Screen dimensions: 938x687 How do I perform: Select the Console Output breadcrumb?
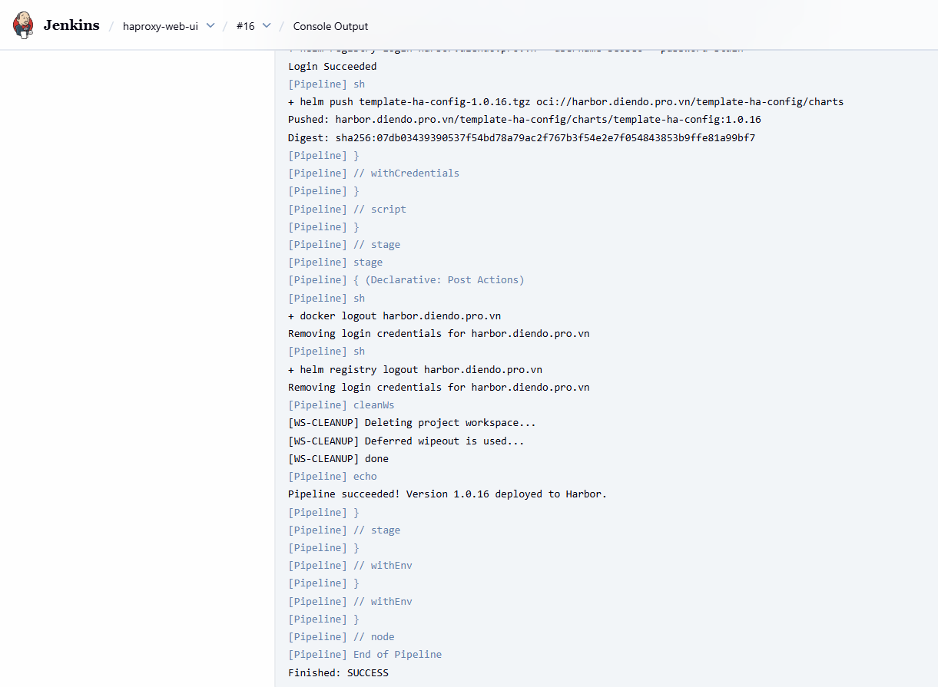tap(330, 26)
